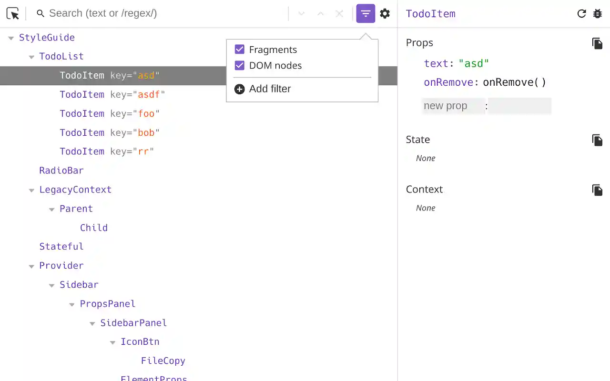The width and height of the screenshot is (610, 381).
Task: Expand the Provider tree node arrow
Action: [x=31, y=266]
